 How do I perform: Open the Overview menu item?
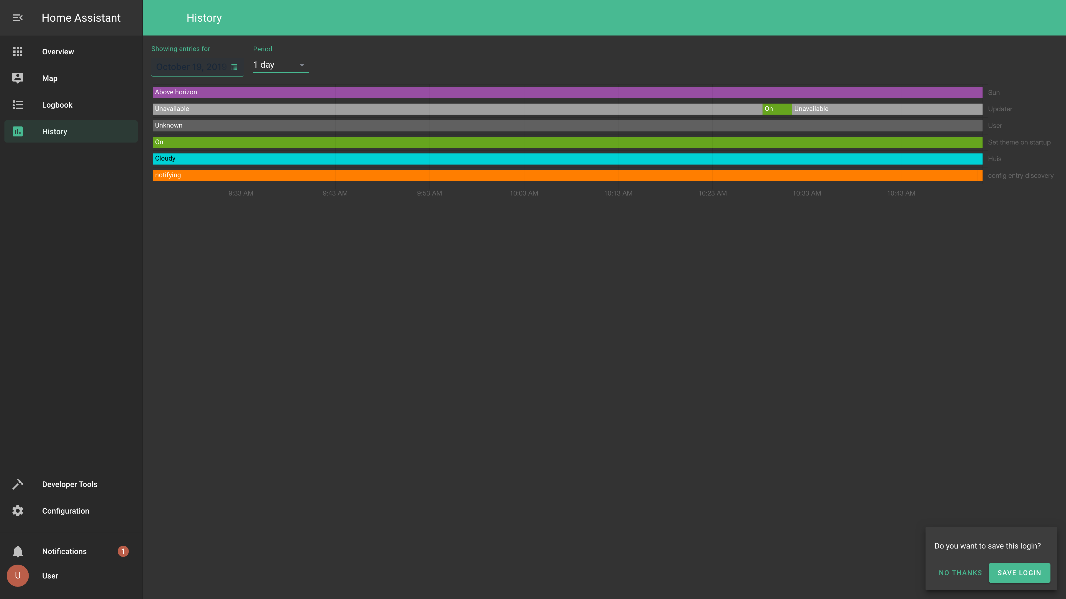click(x=58, y=52)
